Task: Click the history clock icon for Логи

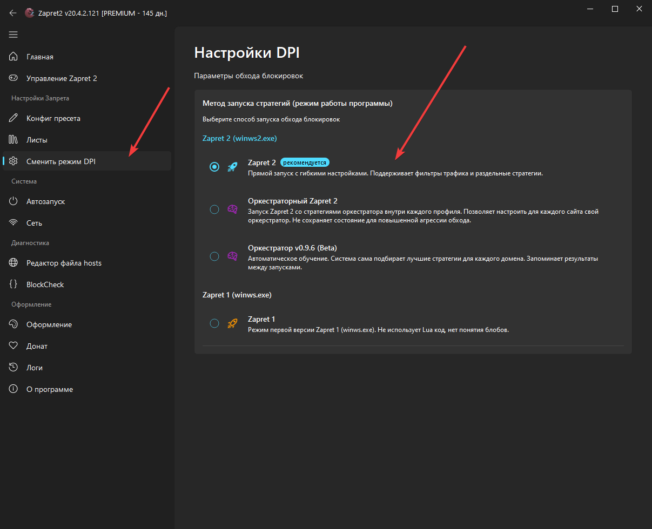Action: 14,368
